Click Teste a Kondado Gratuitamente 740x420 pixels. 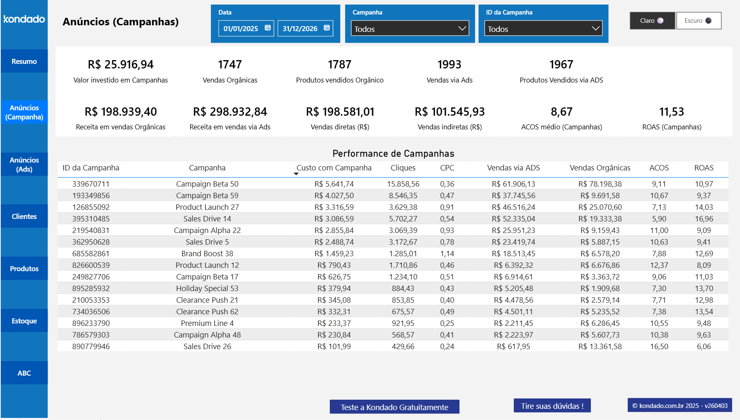(394, 407)
